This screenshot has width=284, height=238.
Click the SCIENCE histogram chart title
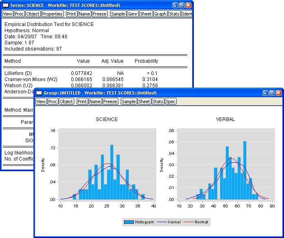point(106,119)
